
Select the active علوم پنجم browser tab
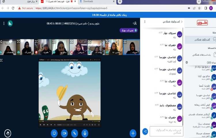coord(59,2)
